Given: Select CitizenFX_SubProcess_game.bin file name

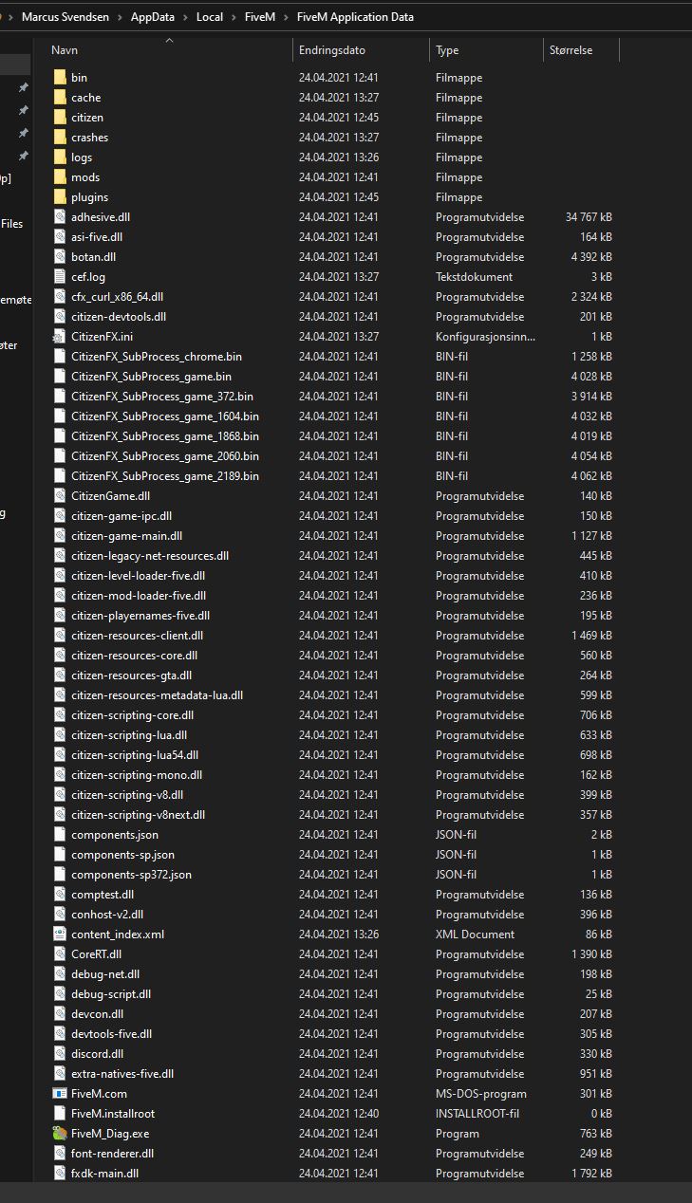Looking at the screenshot, I should 151,377.
